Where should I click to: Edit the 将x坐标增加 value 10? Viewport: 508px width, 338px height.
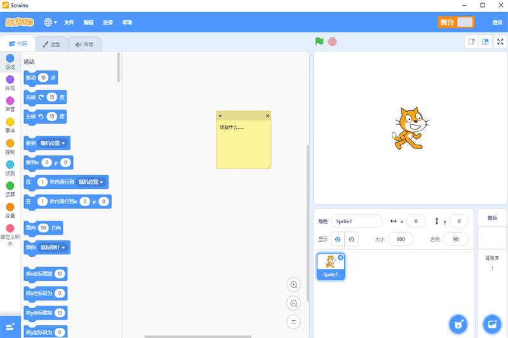[60, 274]
